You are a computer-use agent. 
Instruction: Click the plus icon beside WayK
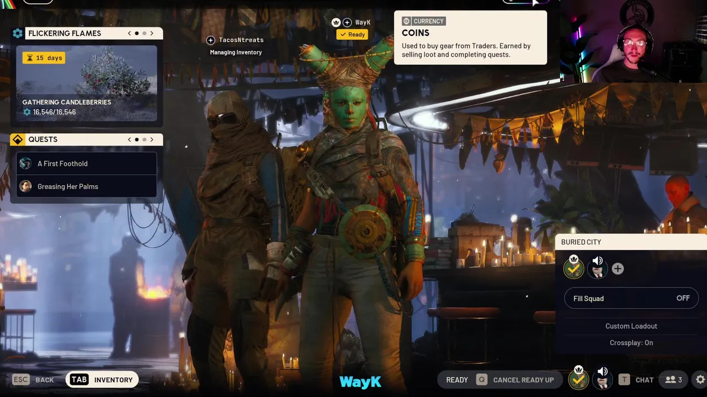coord(347,23)
